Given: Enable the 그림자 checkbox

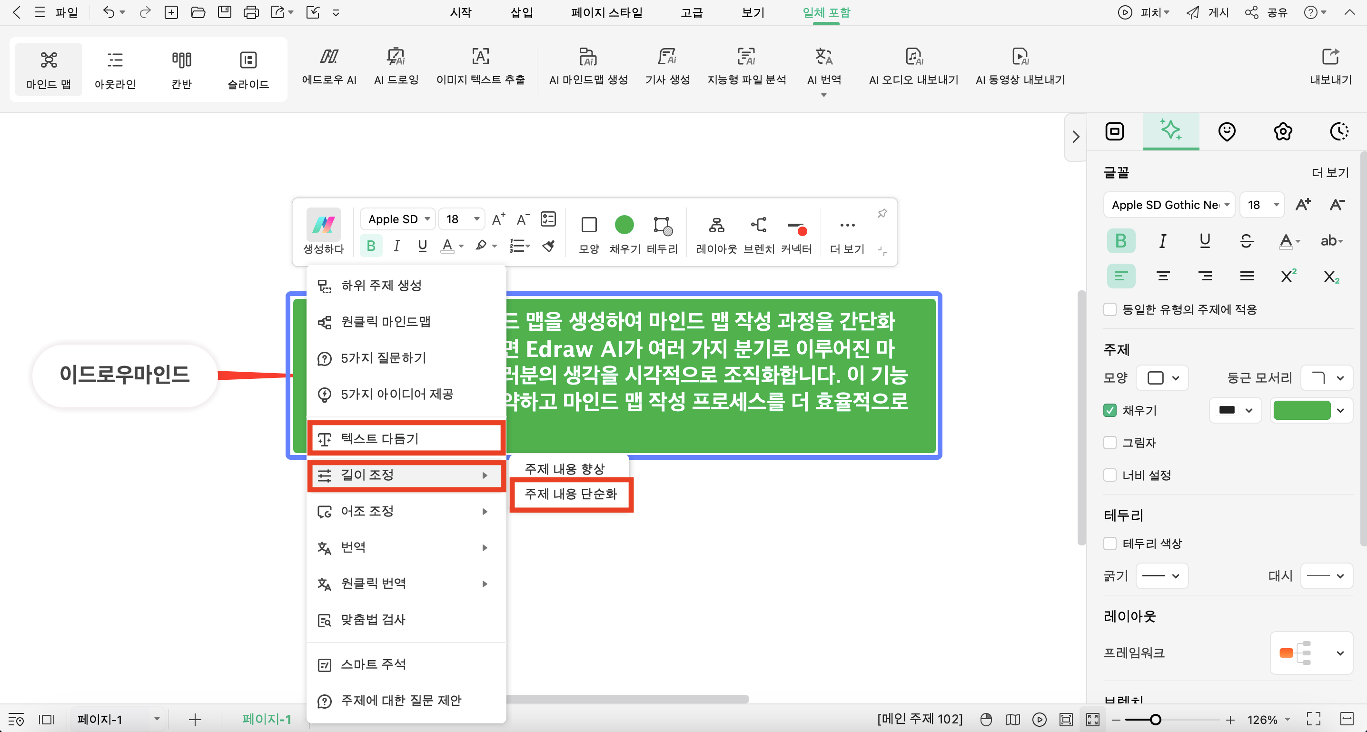Looking at the screenshot, I should tap(1109, 442).
